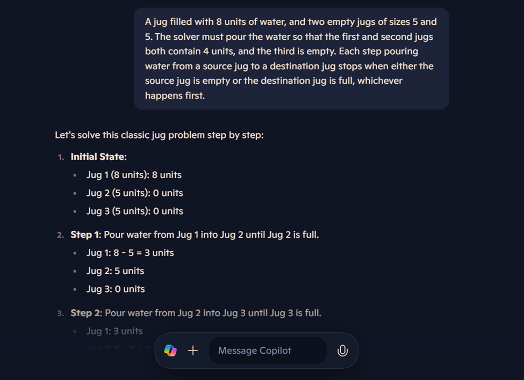Select the line 'Jug 1 (8 units): 8 units'

[x=133, y=174]
